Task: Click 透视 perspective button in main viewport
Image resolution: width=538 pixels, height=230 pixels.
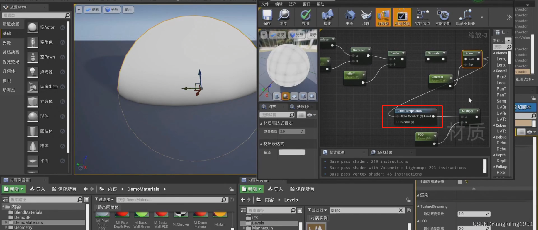Action: pos(92,10)
